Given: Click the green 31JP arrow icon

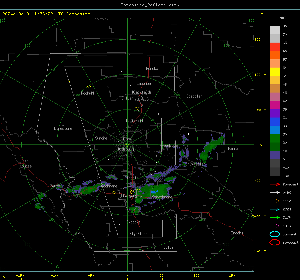Looking at the screenshot, I should click(275, 217).
